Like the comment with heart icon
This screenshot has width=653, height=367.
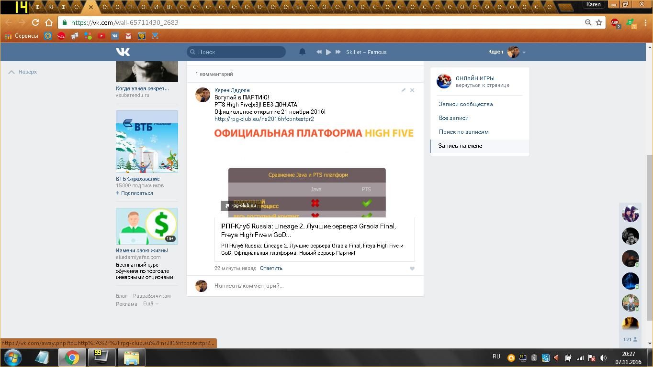412,269
